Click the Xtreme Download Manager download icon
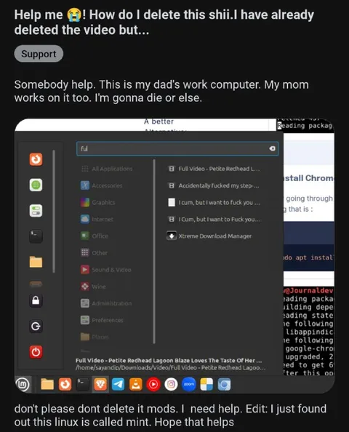The image size is (349, 432). 172,236
